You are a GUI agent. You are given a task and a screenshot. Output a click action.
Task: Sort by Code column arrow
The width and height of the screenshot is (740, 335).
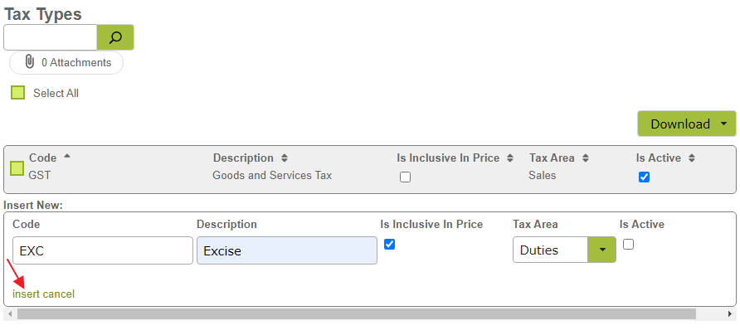click(x=67, y=156)
